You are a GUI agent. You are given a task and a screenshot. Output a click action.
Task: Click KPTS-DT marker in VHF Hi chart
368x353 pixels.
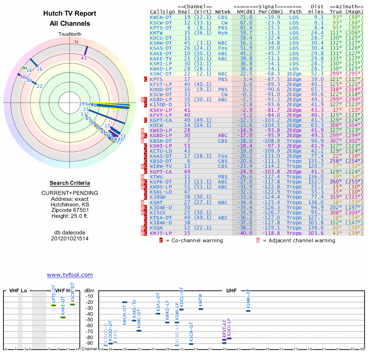coord(54,305)
